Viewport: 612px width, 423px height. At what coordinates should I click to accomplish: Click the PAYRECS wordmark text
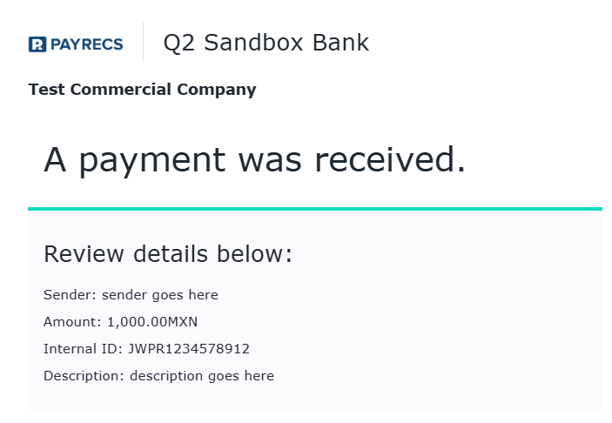click(86, 44)
